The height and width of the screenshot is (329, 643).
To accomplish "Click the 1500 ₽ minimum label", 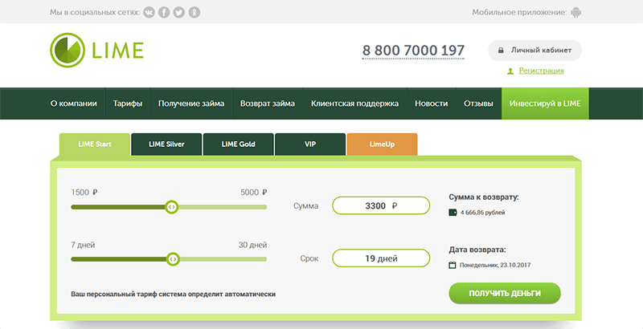I will 84,193.
